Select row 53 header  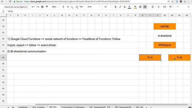coord(3,20)
